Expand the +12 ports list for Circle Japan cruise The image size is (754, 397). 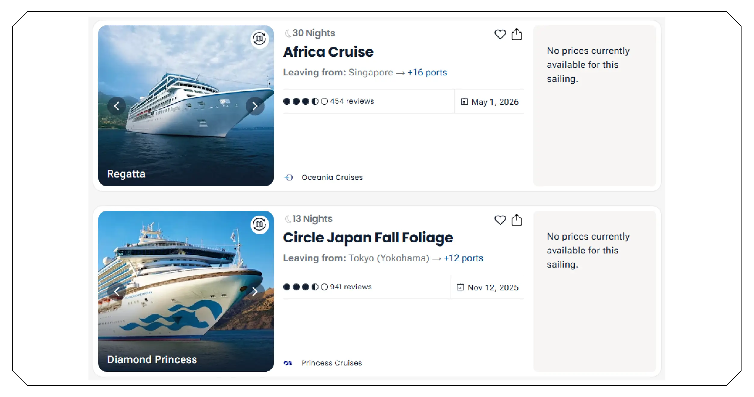click(x=463, y=258)
